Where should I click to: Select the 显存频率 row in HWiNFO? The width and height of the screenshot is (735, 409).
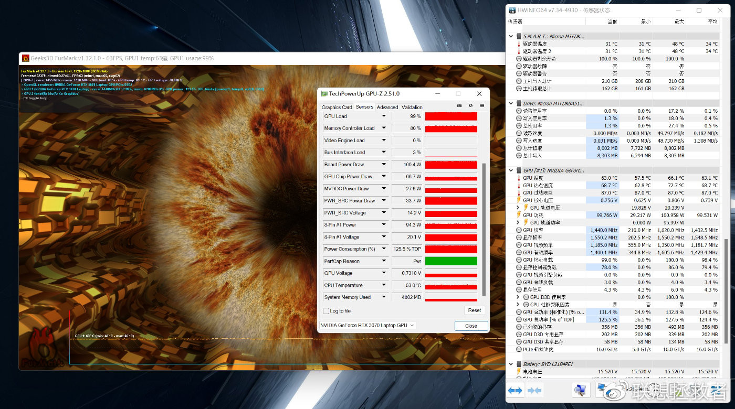coord(617,238)
